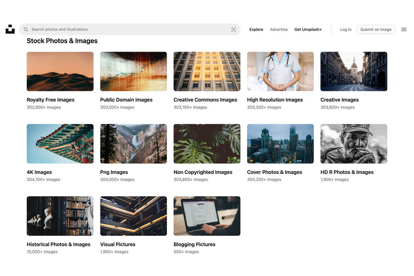Open the Explore menu item
Viewport: 414px width, 276px height.
tap(256, 29)
